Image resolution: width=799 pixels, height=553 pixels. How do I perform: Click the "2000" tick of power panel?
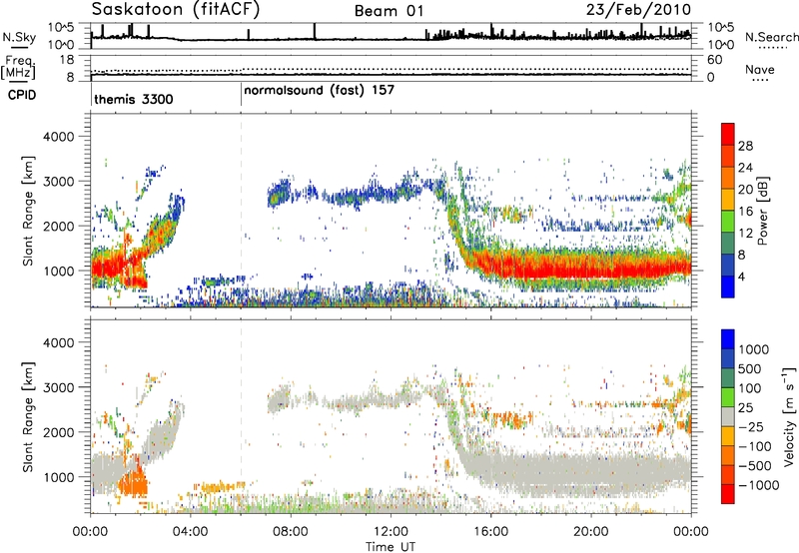click(58, 226)
